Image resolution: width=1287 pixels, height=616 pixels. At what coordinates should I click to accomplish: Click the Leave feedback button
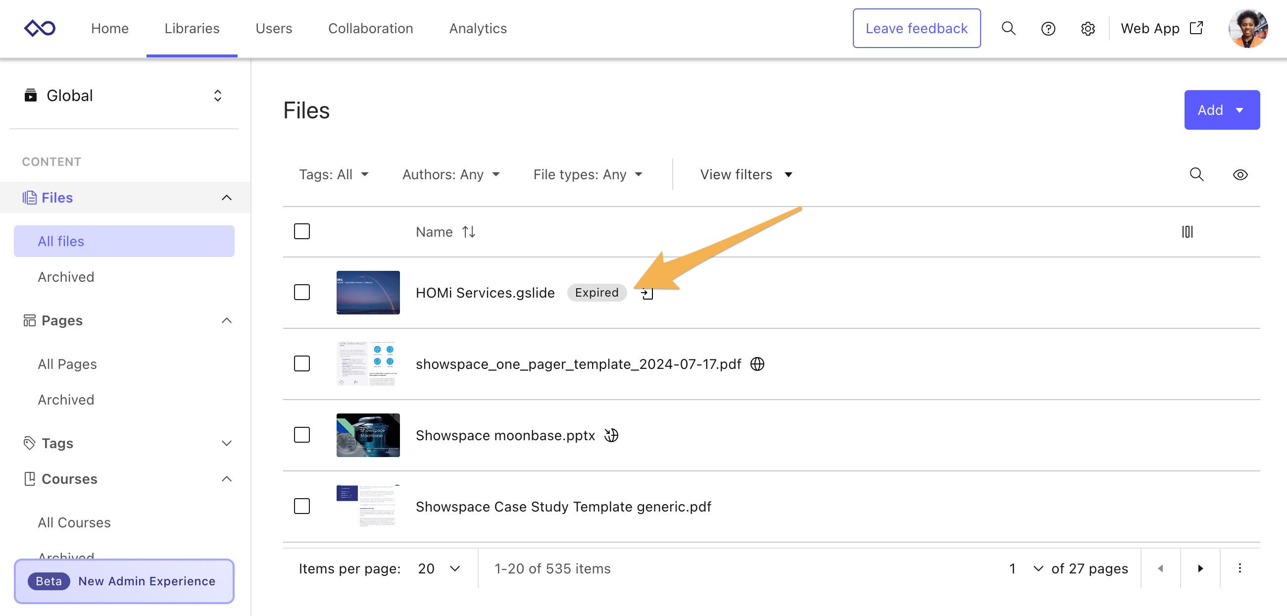point(916,29)
